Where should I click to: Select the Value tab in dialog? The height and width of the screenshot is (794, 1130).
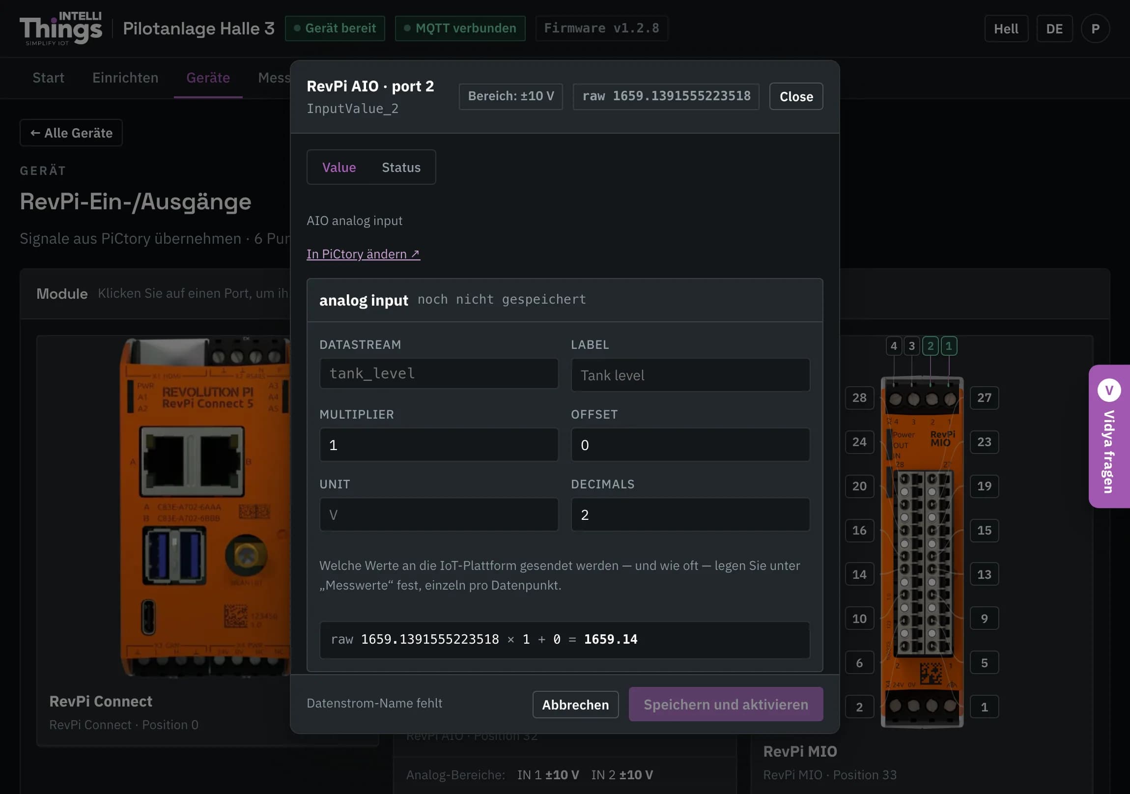[339, 168]
